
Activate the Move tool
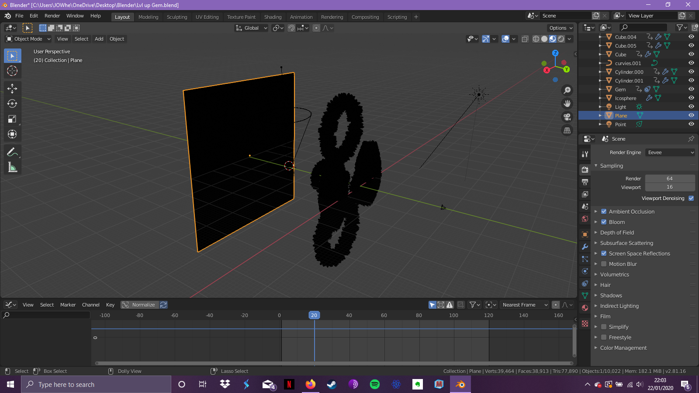[12, 89]
